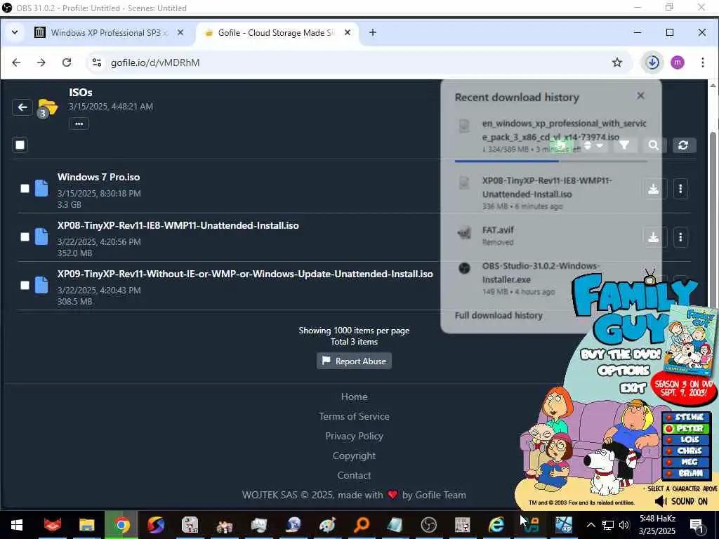Viewport: 719px width, 539px height.
Task: Open the sort order dropdown
Action: click(x=593, y=145)
